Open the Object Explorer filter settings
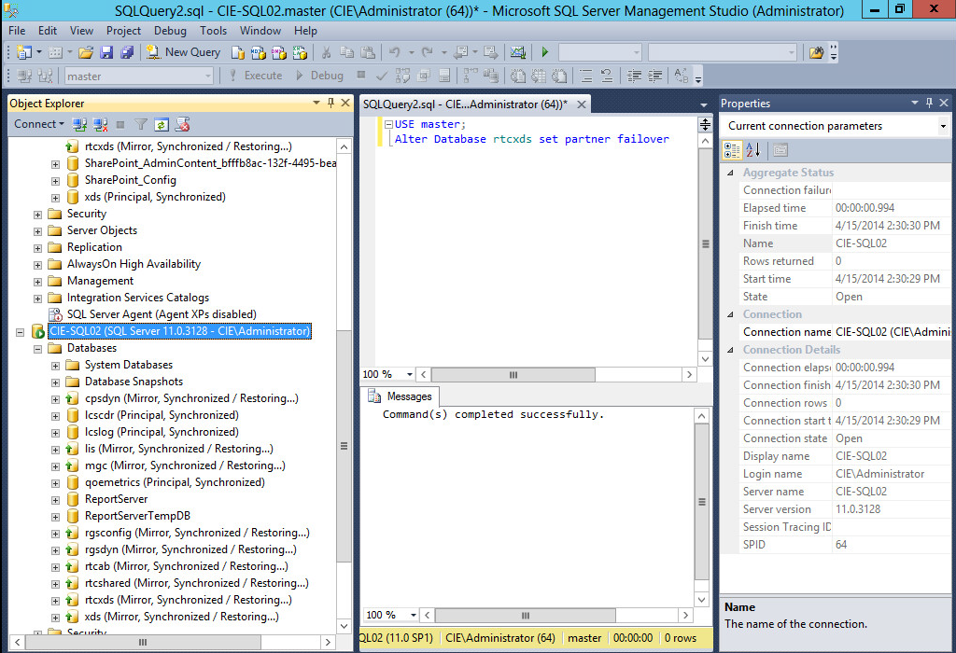Screen dimensions: 956x653 pos(140,123)
